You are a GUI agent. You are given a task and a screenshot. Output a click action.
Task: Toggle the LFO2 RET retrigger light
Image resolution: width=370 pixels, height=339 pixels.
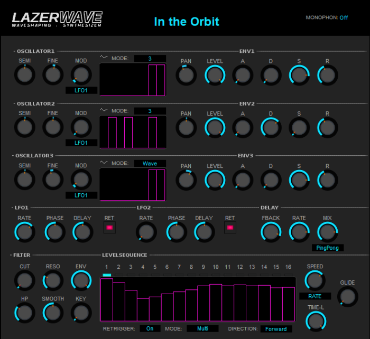point(230,228)
